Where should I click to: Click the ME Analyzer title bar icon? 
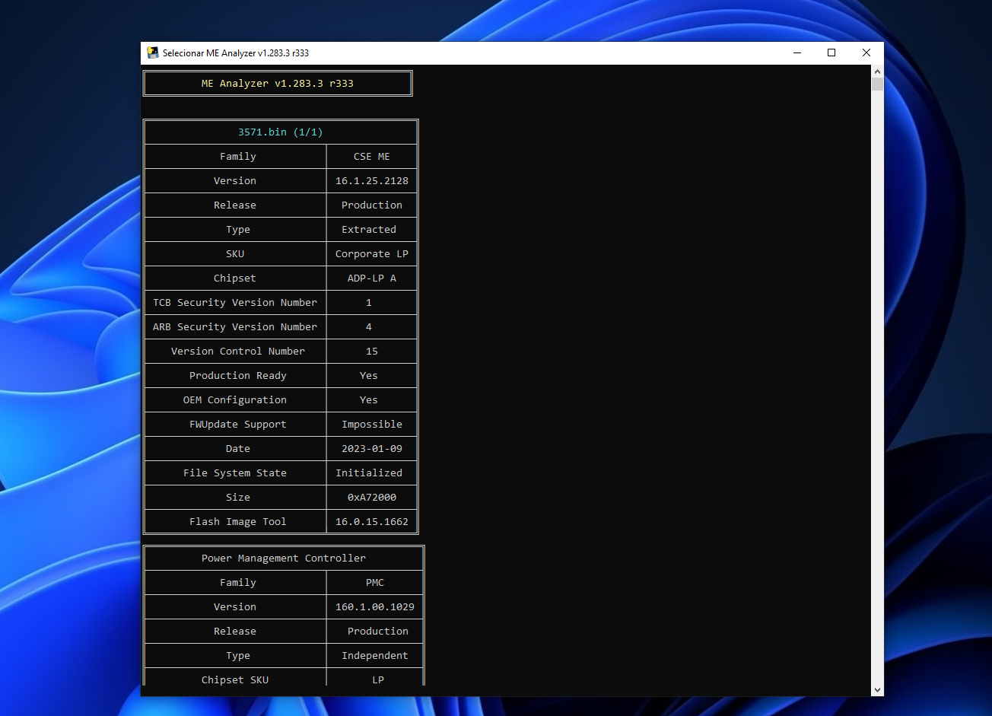153,53
